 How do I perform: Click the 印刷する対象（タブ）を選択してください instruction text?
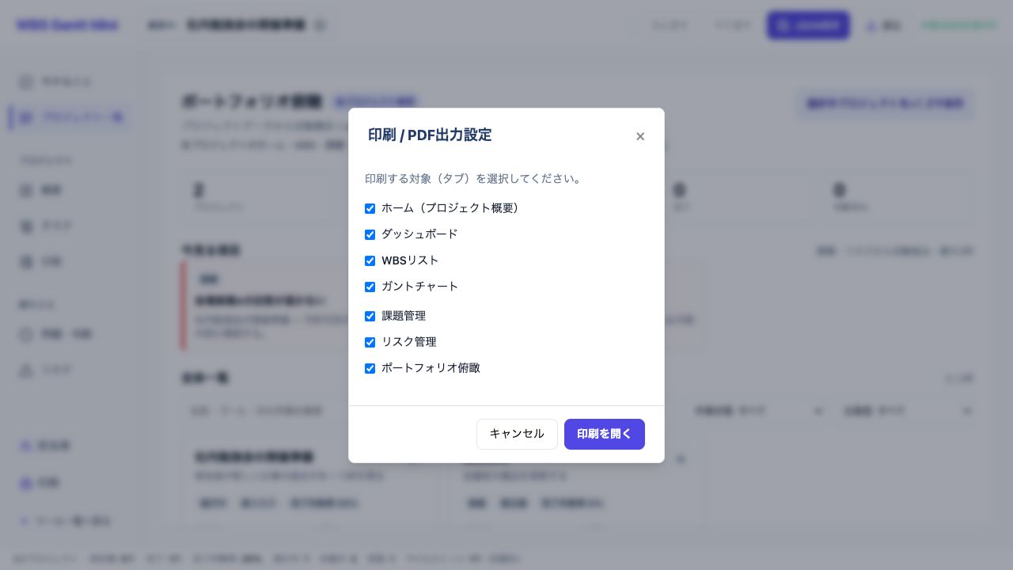[474, 179]
